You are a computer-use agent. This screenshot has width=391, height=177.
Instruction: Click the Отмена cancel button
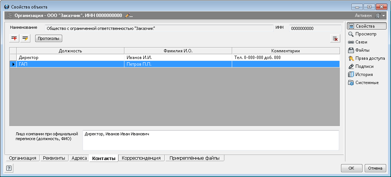point(375,168)
